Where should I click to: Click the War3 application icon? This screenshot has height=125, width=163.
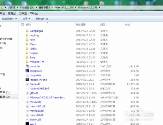27,124
